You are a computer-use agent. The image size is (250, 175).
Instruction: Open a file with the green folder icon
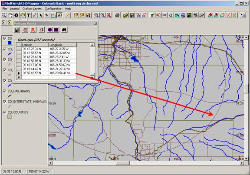click(x=125, y=15)
